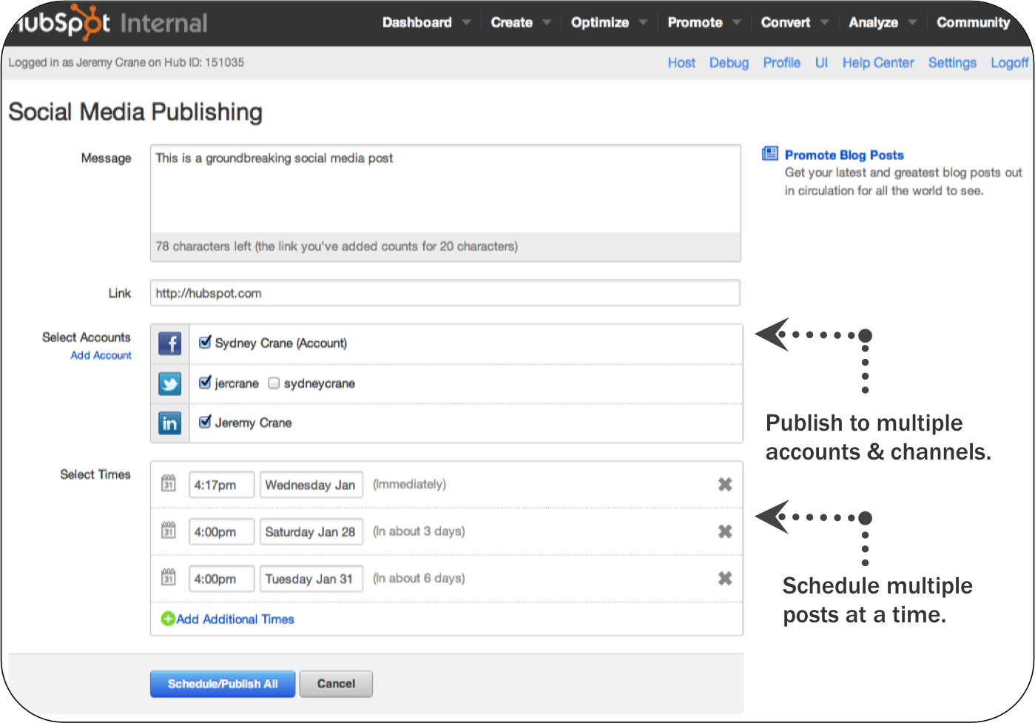Image resolution: width=1035 pixels, height=723 pixels.
Task: Click the Add Additional Times link
Action: pos(235,619)
